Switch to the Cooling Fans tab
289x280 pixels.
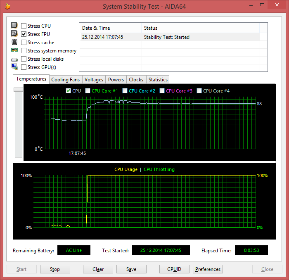(65, 80)
